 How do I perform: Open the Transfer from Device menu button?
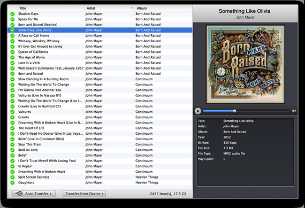click(84, 194)
